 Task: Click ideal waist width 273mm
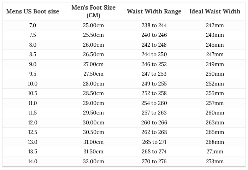tap(215, 162)
